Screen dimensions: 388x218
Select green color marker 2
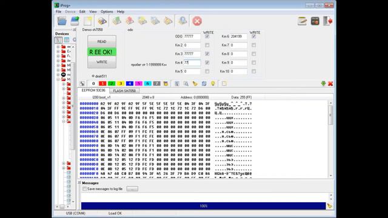[x=112, y=84]
